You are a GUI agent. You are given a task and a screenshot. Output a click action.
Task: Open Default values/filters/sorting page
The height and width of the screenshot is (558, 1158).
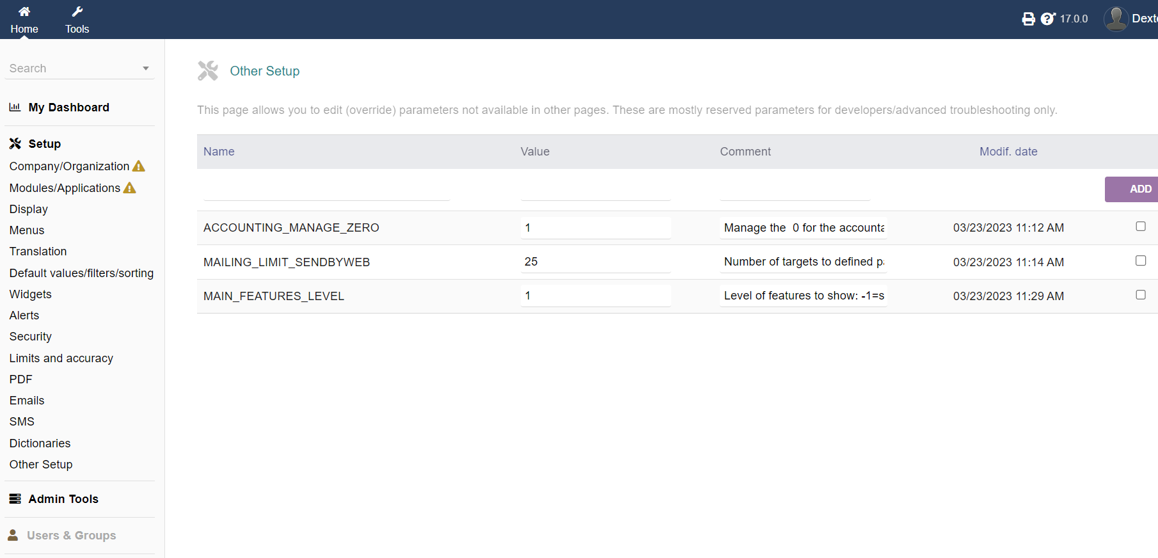click(x=82, y=273)
